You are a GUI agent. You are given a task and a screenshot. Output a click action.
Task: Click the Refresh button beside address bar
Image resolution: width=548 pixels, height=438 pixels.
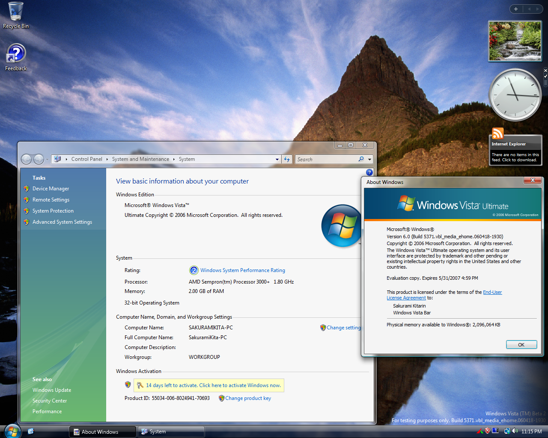pyautogui.click(x=287, y=159)
